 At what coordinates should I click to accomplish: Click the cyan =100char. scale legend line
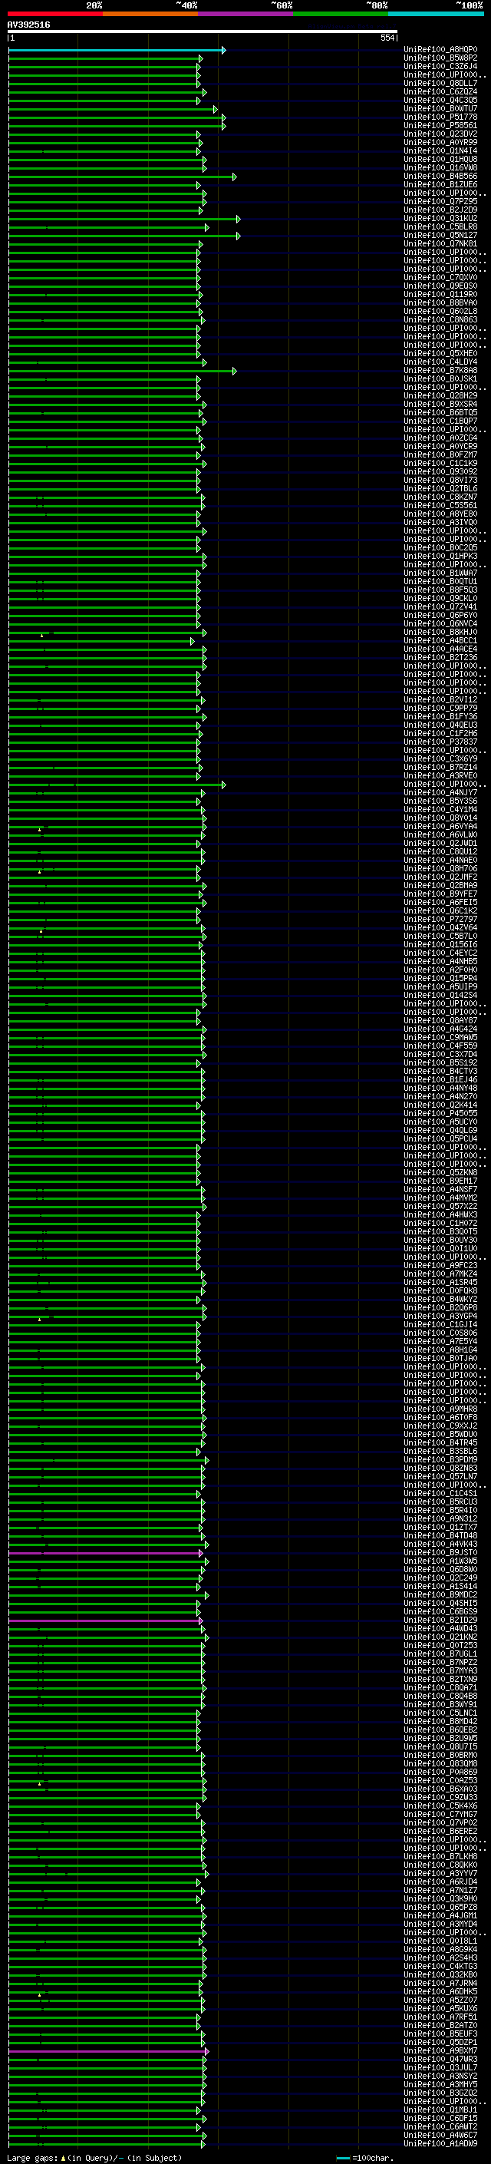pos(343,2158)
